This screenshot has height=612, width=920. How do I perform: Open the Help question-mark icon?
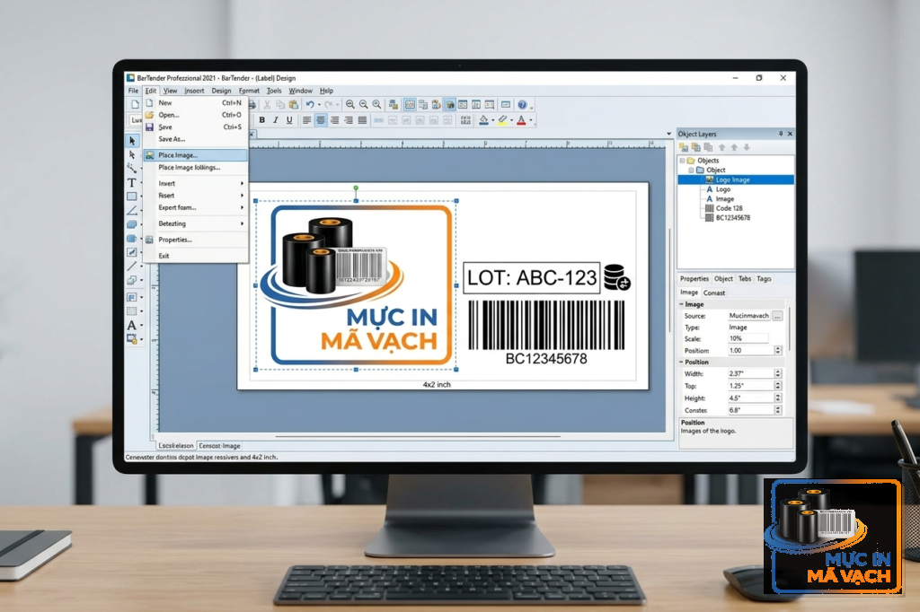coord(522,105)
